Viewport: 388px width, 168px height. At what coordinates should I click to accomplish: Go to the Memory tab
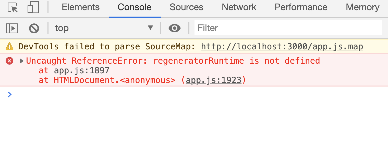click(x=362, y=7)
